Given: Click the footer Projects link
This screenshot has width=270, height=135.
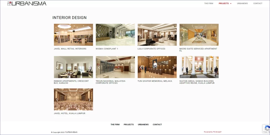Looking at the screenshot, I should (129, 124).
